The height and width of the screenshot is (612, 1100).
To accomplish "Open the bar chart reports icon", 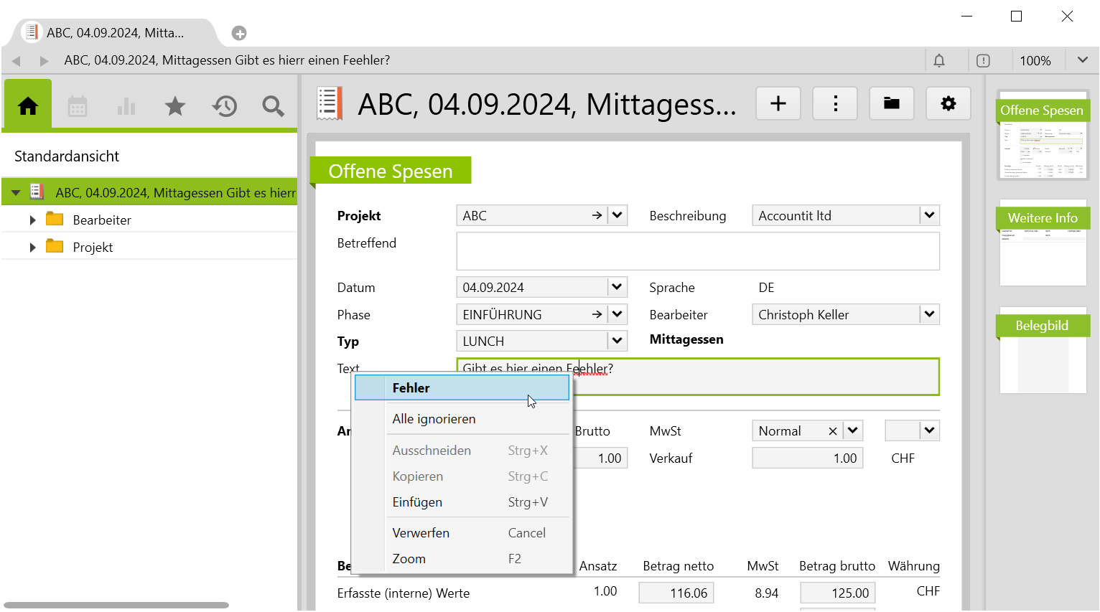I will (x=126, y=107).
